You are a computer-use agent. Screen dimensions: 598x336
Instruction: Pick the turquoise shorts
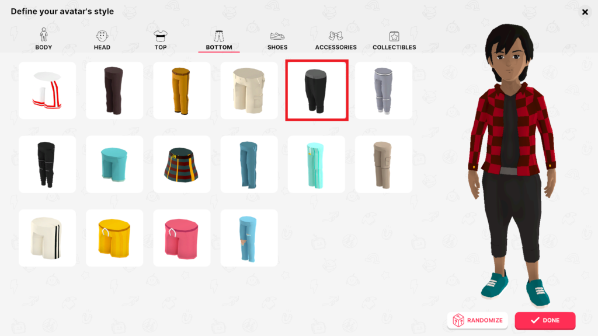(x=114, y=164)
